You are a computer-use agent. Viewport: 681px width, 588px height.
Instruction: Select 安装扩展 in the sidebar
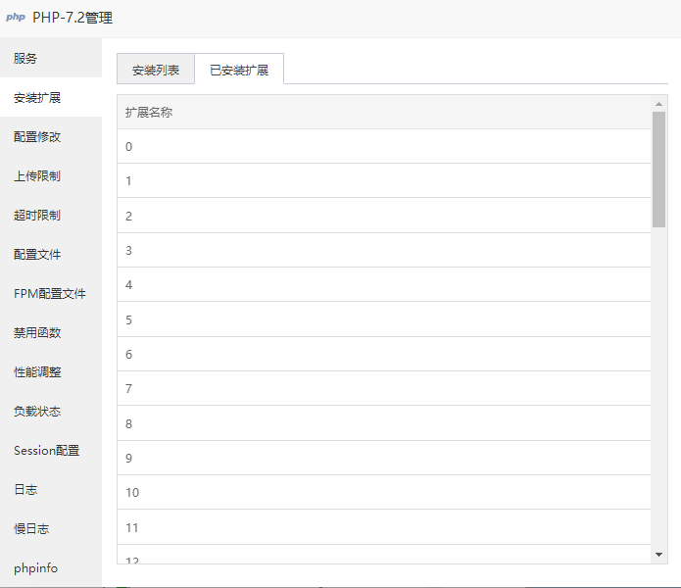(x=51, y=98)
